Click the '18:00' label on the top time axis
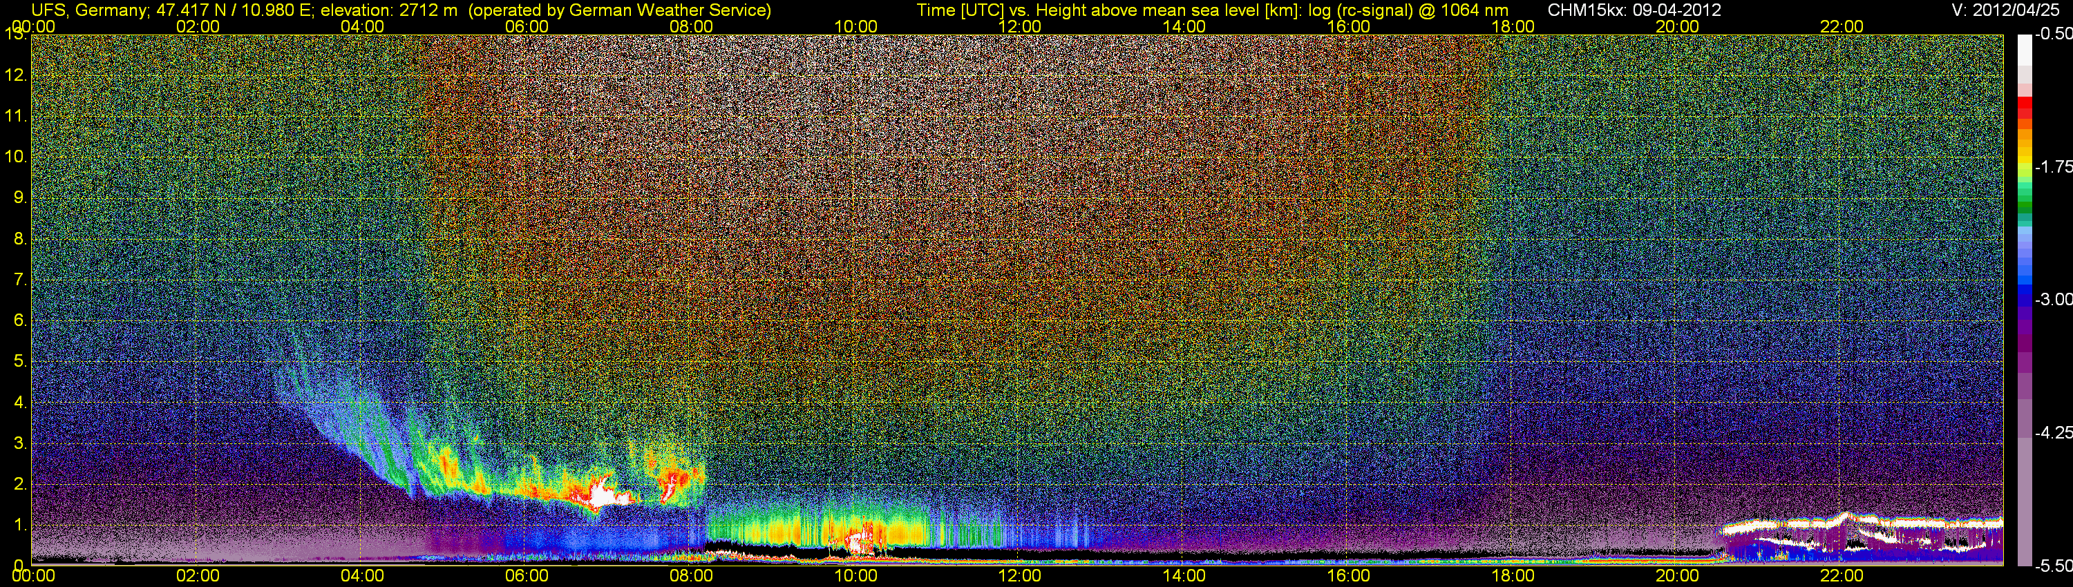This screenshot has width=2073, height=587. click(x=1513, y=26)
